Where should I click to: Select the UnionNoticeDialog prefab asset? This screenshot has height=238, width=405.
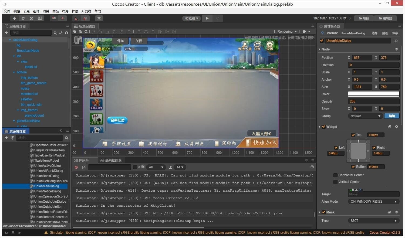(x=48, y=191)
